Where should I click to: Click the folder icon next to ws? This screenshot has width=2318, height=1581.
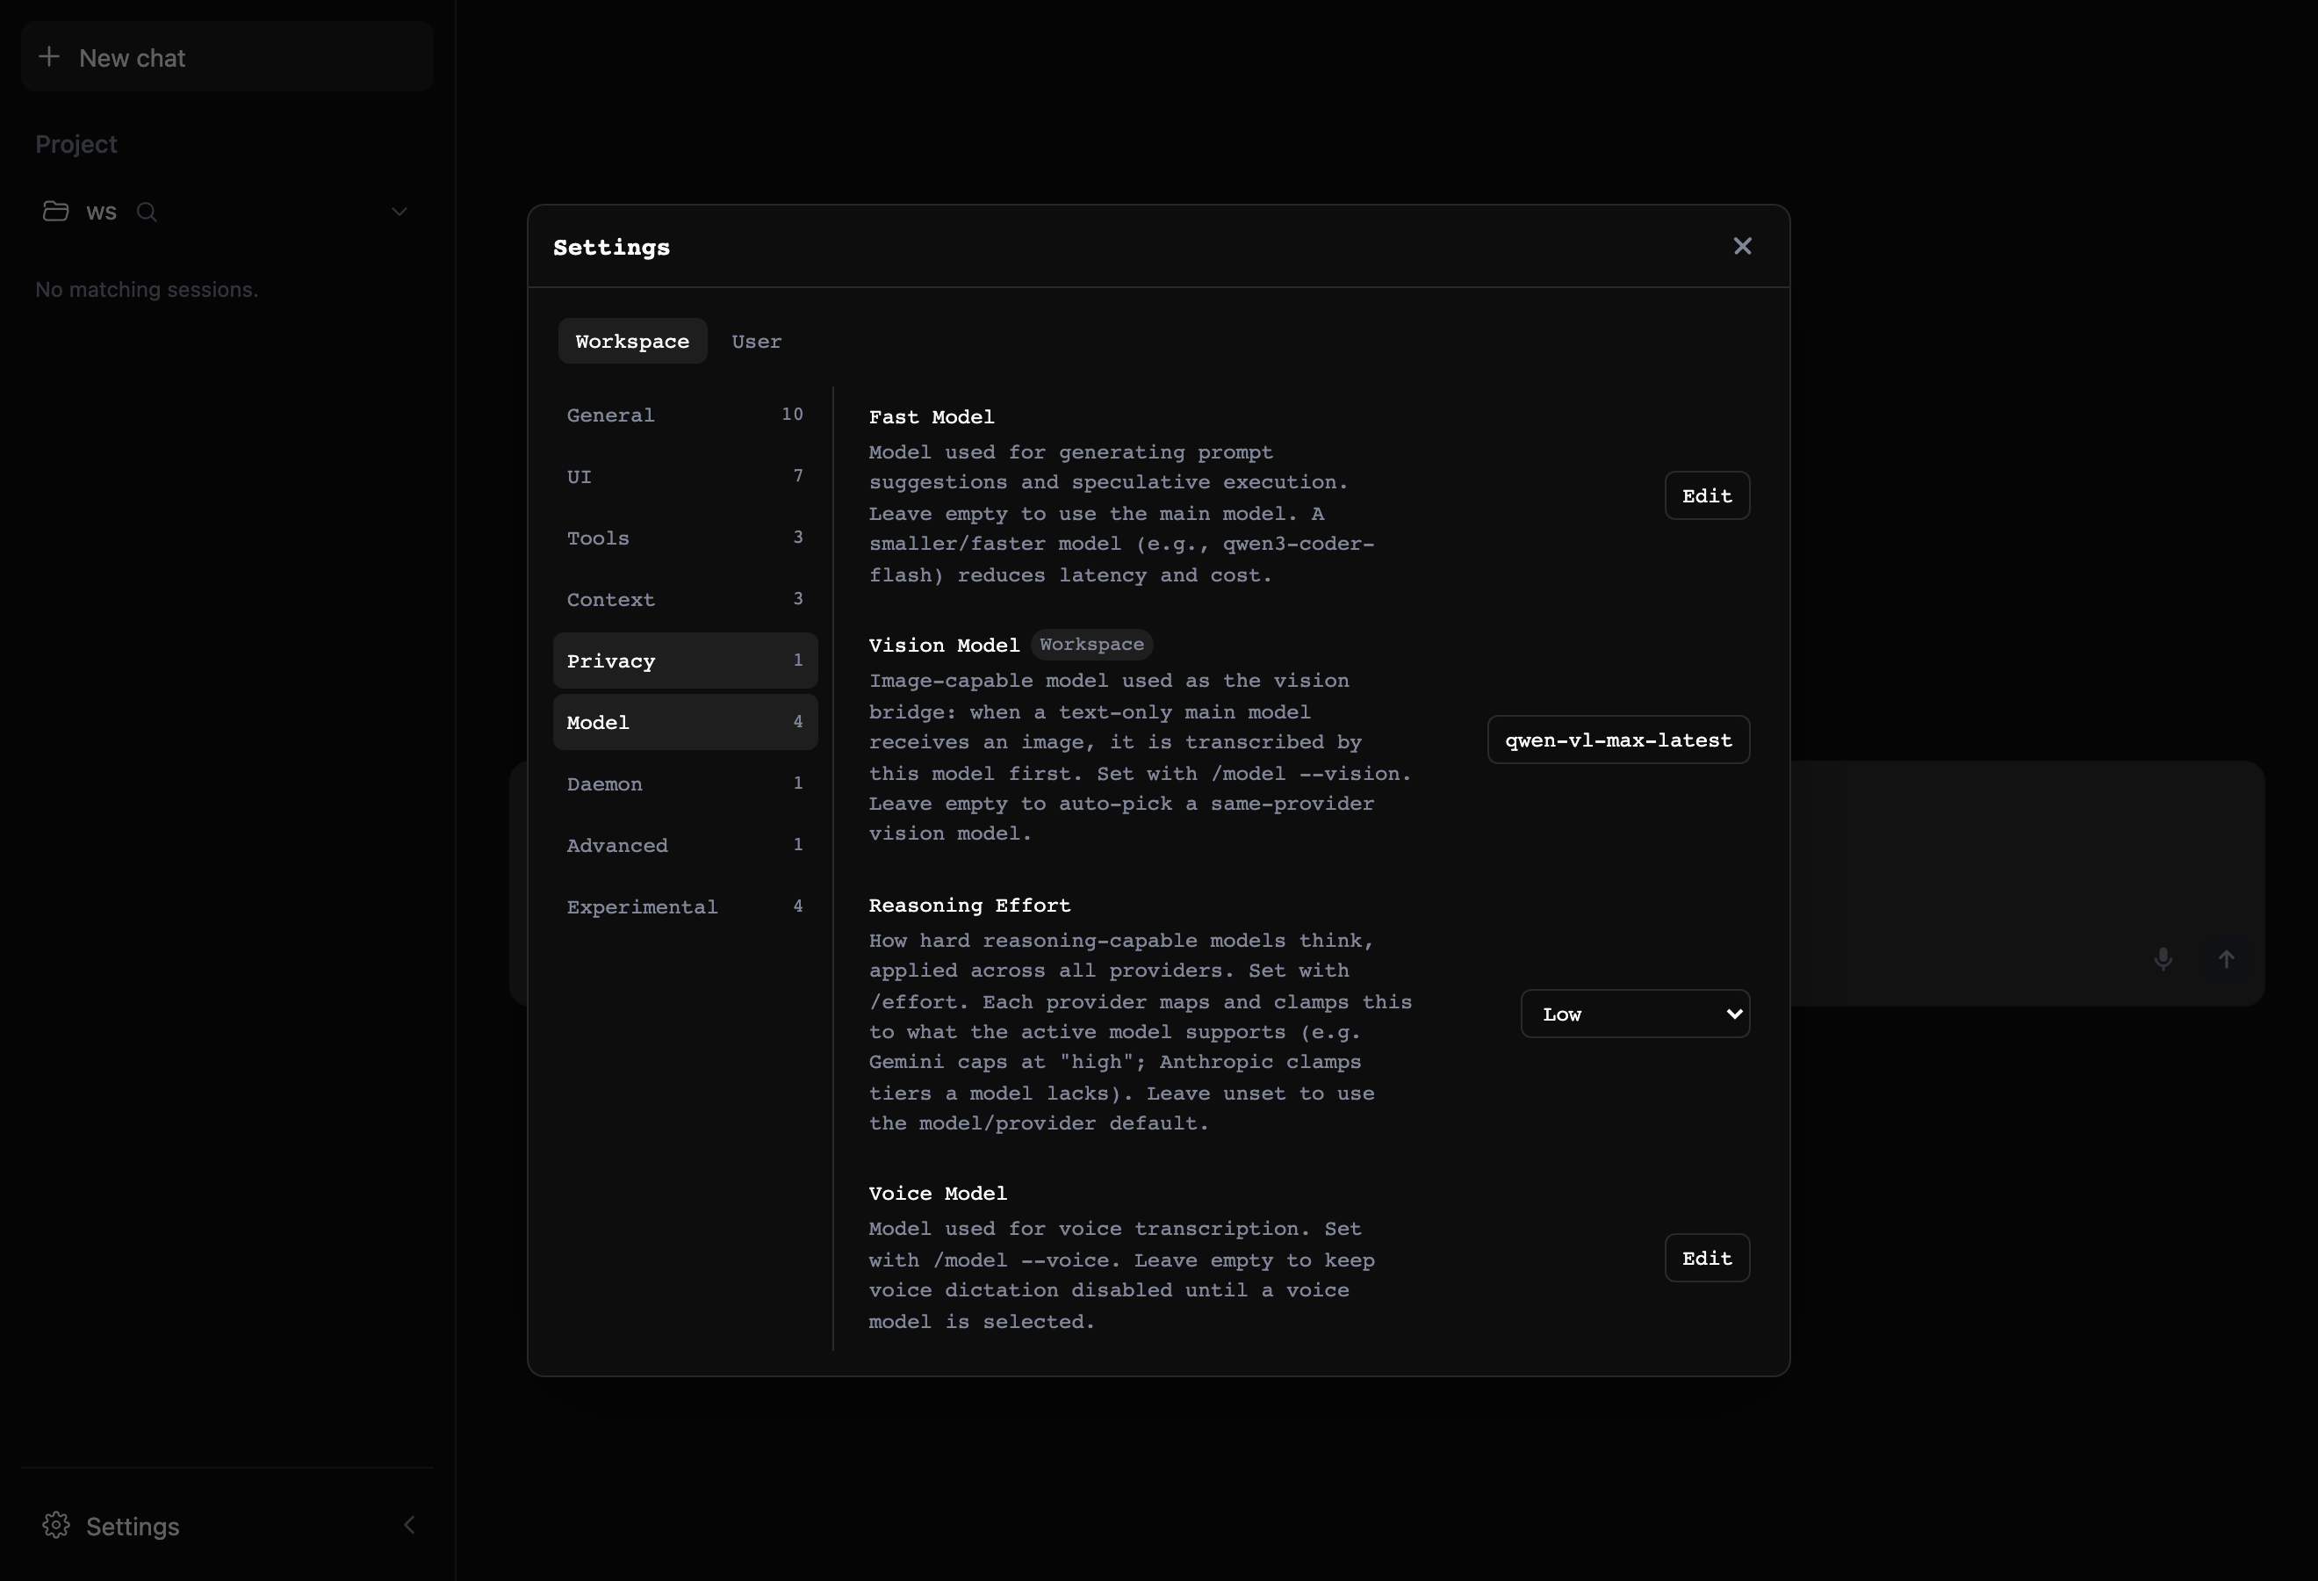[56, 212]
